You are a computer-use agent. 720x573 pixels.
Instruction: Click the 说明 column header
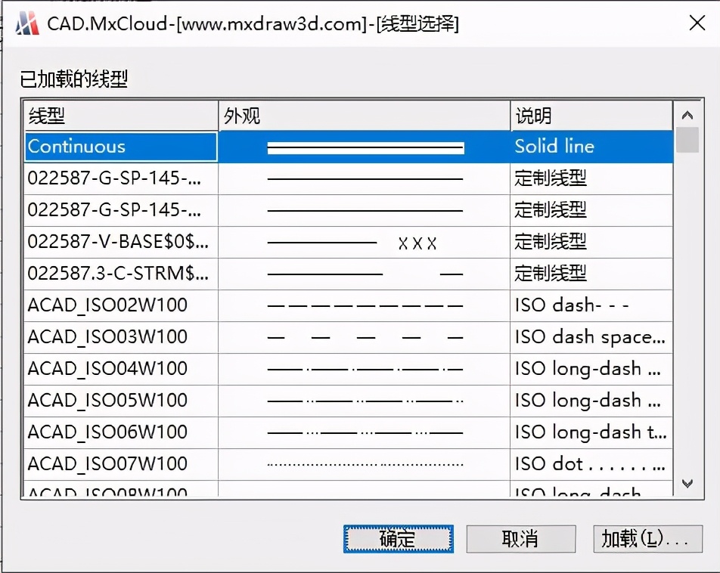click(x=591, y=115)
